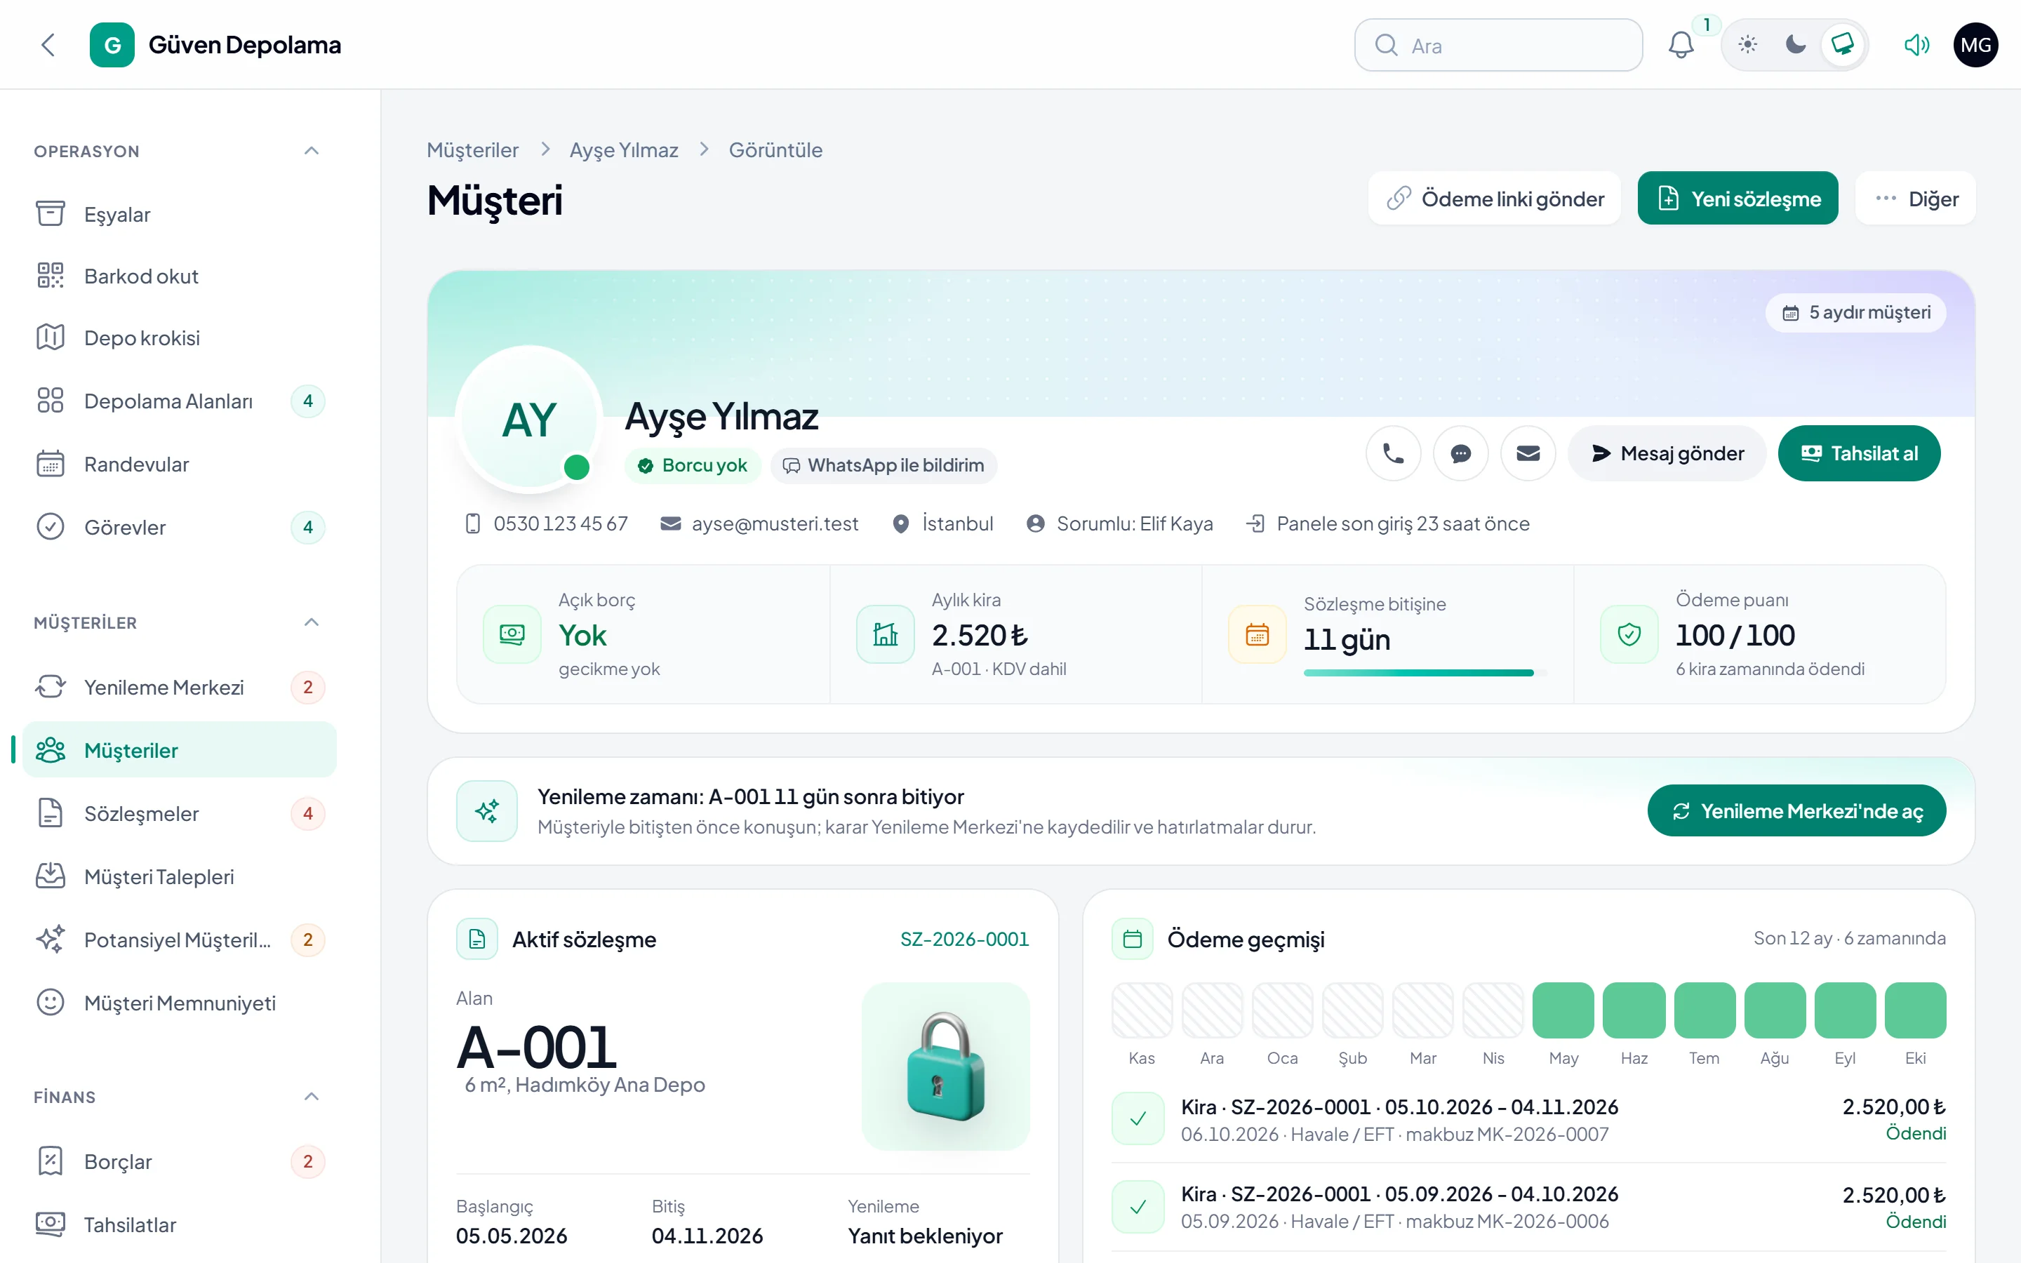Viewport: 2021px width, 1263px height.
Task: Click Yenileme Merkezi'nde aç button
Action: (1796, 811)
